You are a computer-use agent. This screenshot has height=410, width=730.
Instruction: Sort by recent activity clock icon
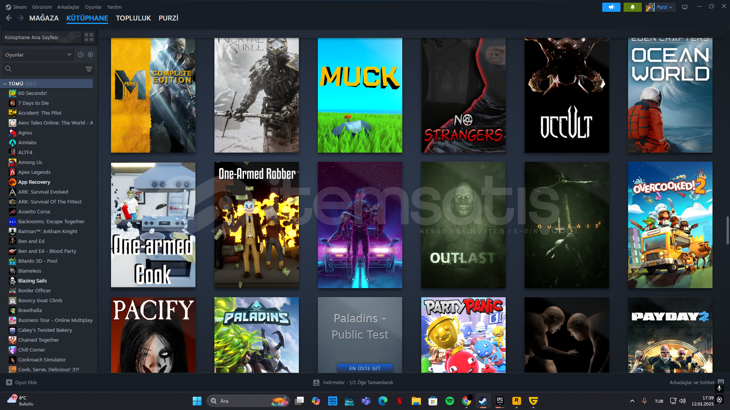pyautogui.click(x=81, y=55)
